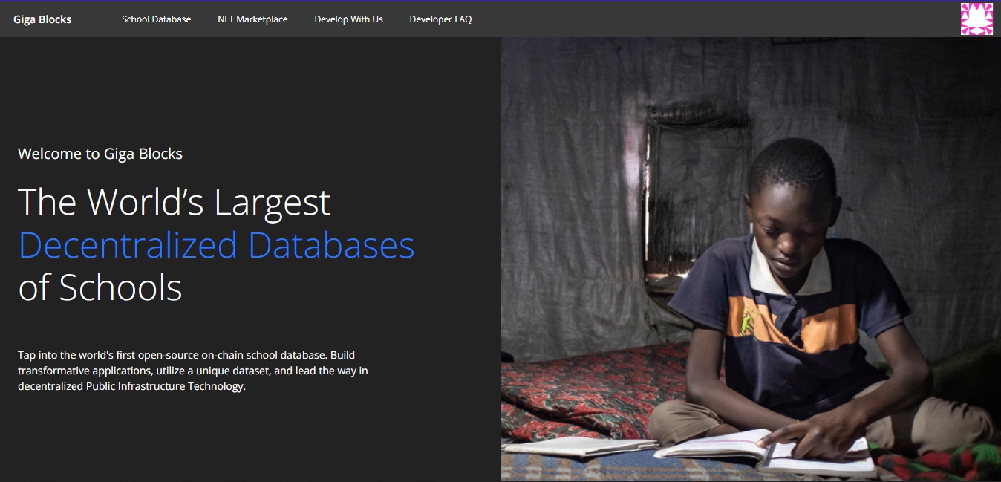The image size is (1001, 482).
Task: Open the pink avatar profile icon
Action: coord(976,19)
